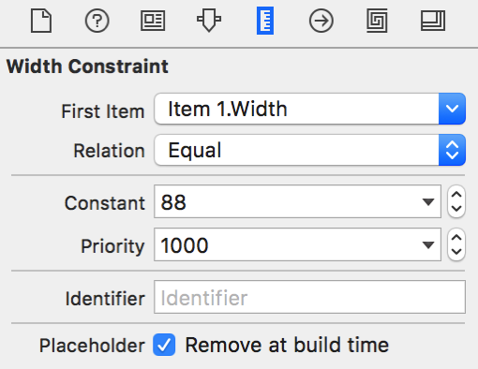Open the First Item dropdown
The height and width of the screenshot is (369, 478).
310,109
